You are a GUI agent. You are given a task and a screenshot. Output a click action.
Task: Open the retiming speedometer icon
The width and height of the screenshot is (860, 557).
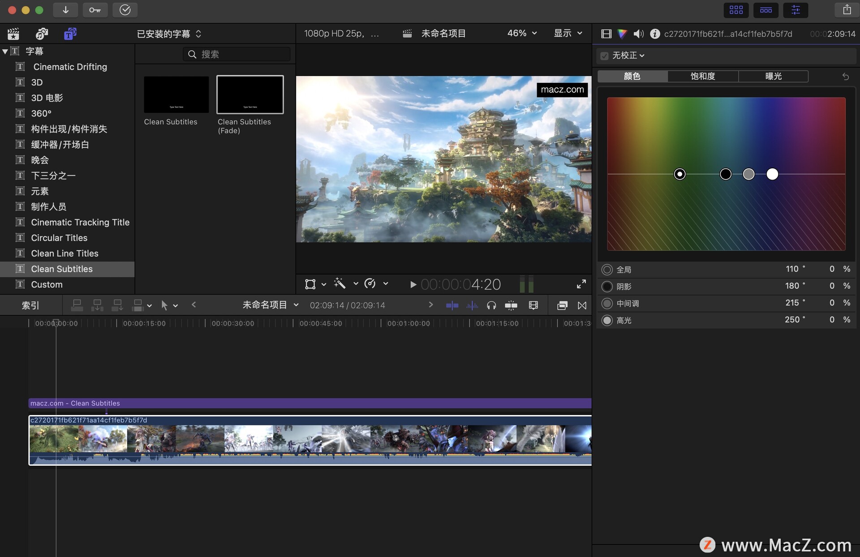(370, 284)
